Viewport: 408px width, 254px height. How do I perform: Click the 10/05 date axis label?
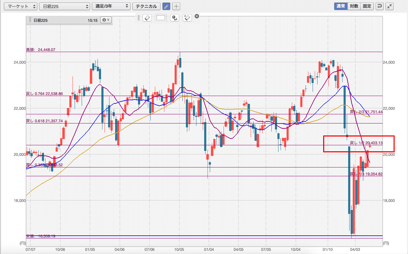[179, 249]
